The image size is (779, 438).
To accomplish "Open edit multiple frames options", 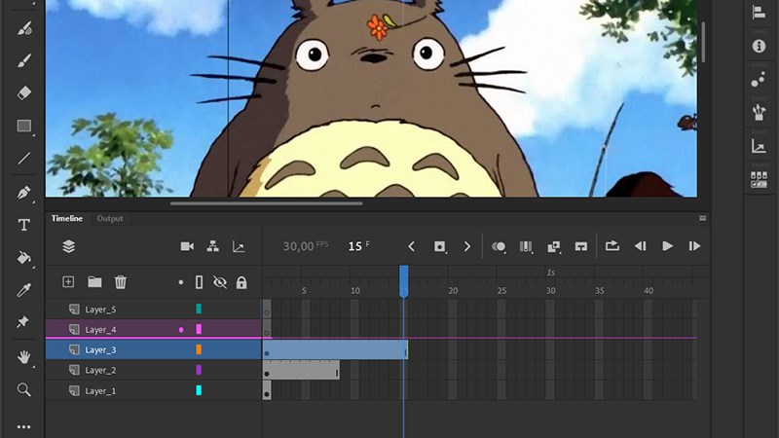I will tap(526, 246).
